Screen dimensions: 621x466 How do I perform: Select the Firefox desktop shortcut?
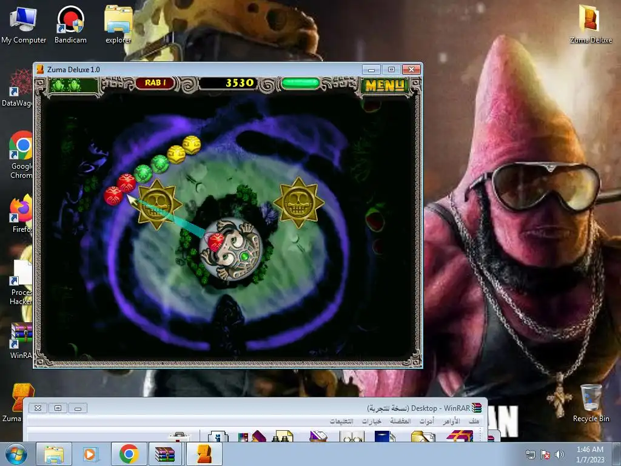tap(21, 213)
